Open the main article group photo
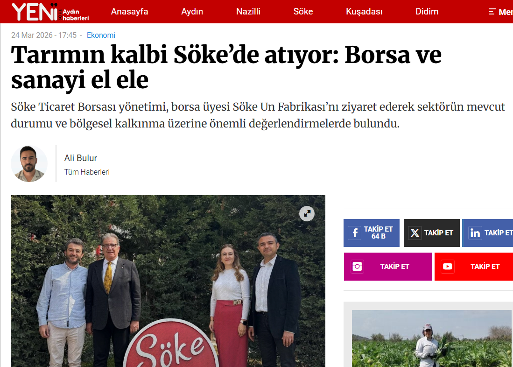This screenshot has height=367, width=513. pos(168,281)
